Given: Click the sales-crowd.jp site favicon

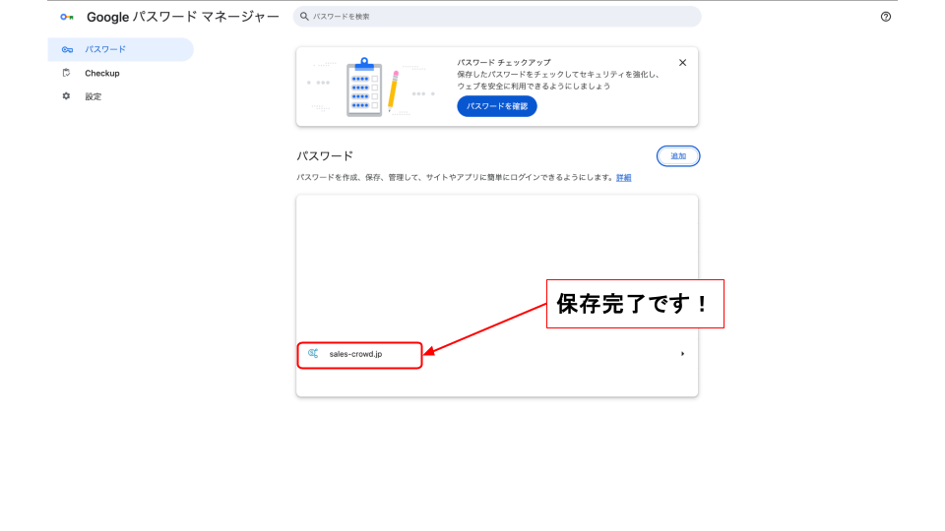Looking at the screenshot, I should (x=313, y=353).
